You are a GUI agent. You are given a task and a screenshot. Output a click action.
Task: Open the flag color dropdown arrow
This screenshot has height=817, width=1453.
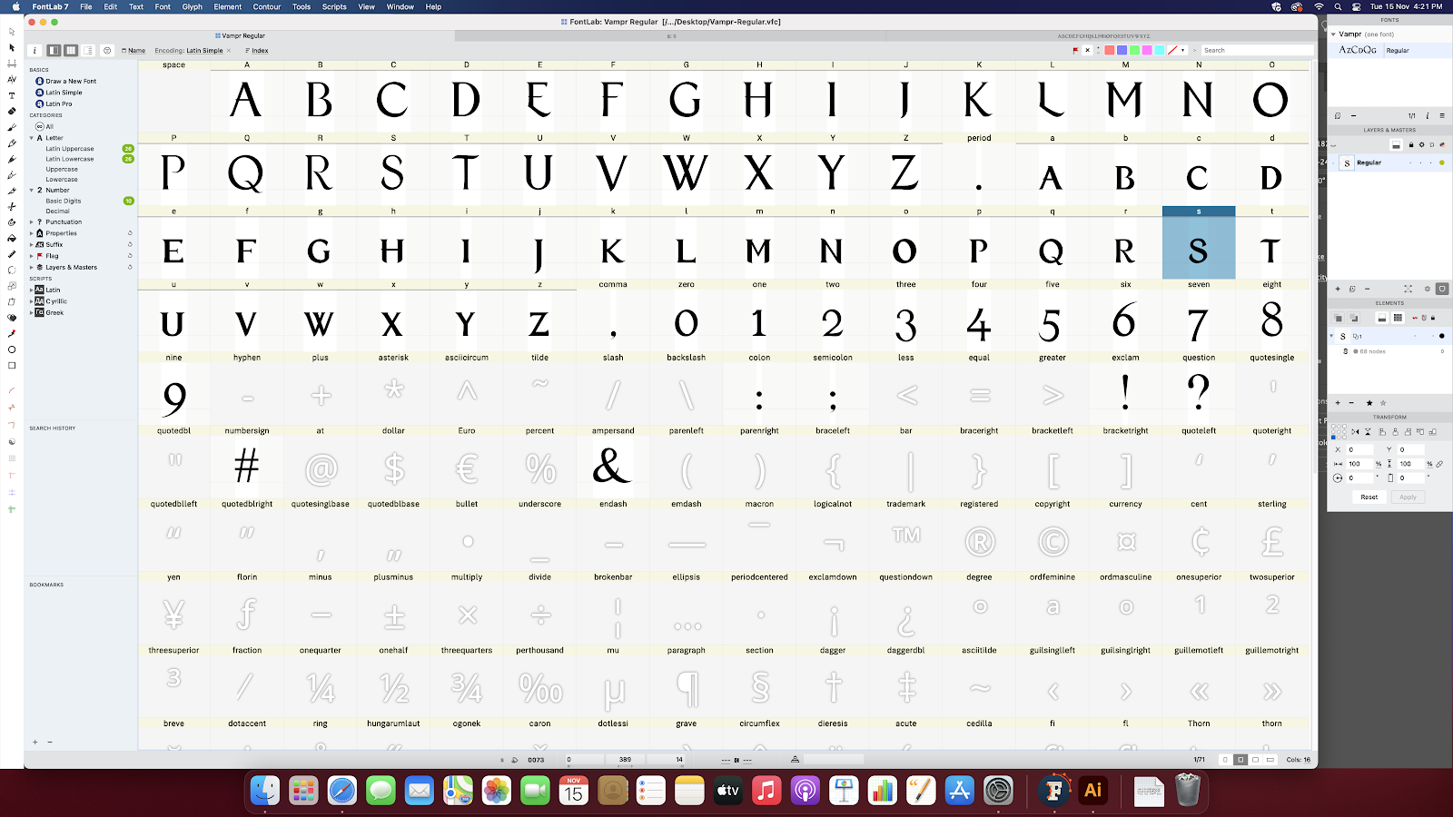[1182, 51]
